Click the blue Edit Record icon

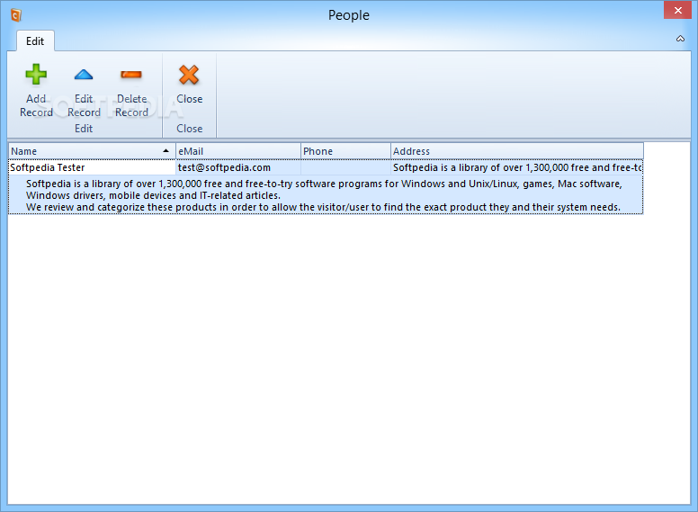[x=84, y=75]
